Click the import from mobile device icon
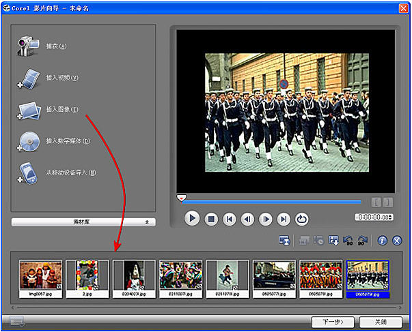412x332 pixels. (28, 173)
